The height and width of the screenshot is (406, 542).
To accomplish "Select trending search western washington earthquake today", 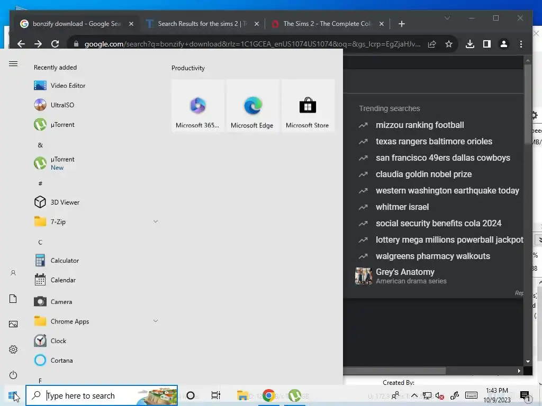I will [x=447, y=190].
